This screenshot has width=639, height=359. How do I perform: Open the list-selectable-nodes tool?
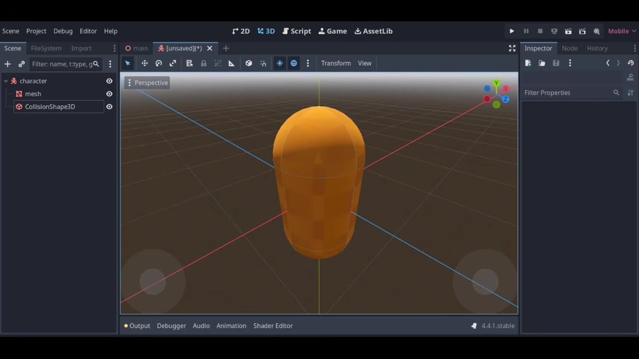(189, 63)
